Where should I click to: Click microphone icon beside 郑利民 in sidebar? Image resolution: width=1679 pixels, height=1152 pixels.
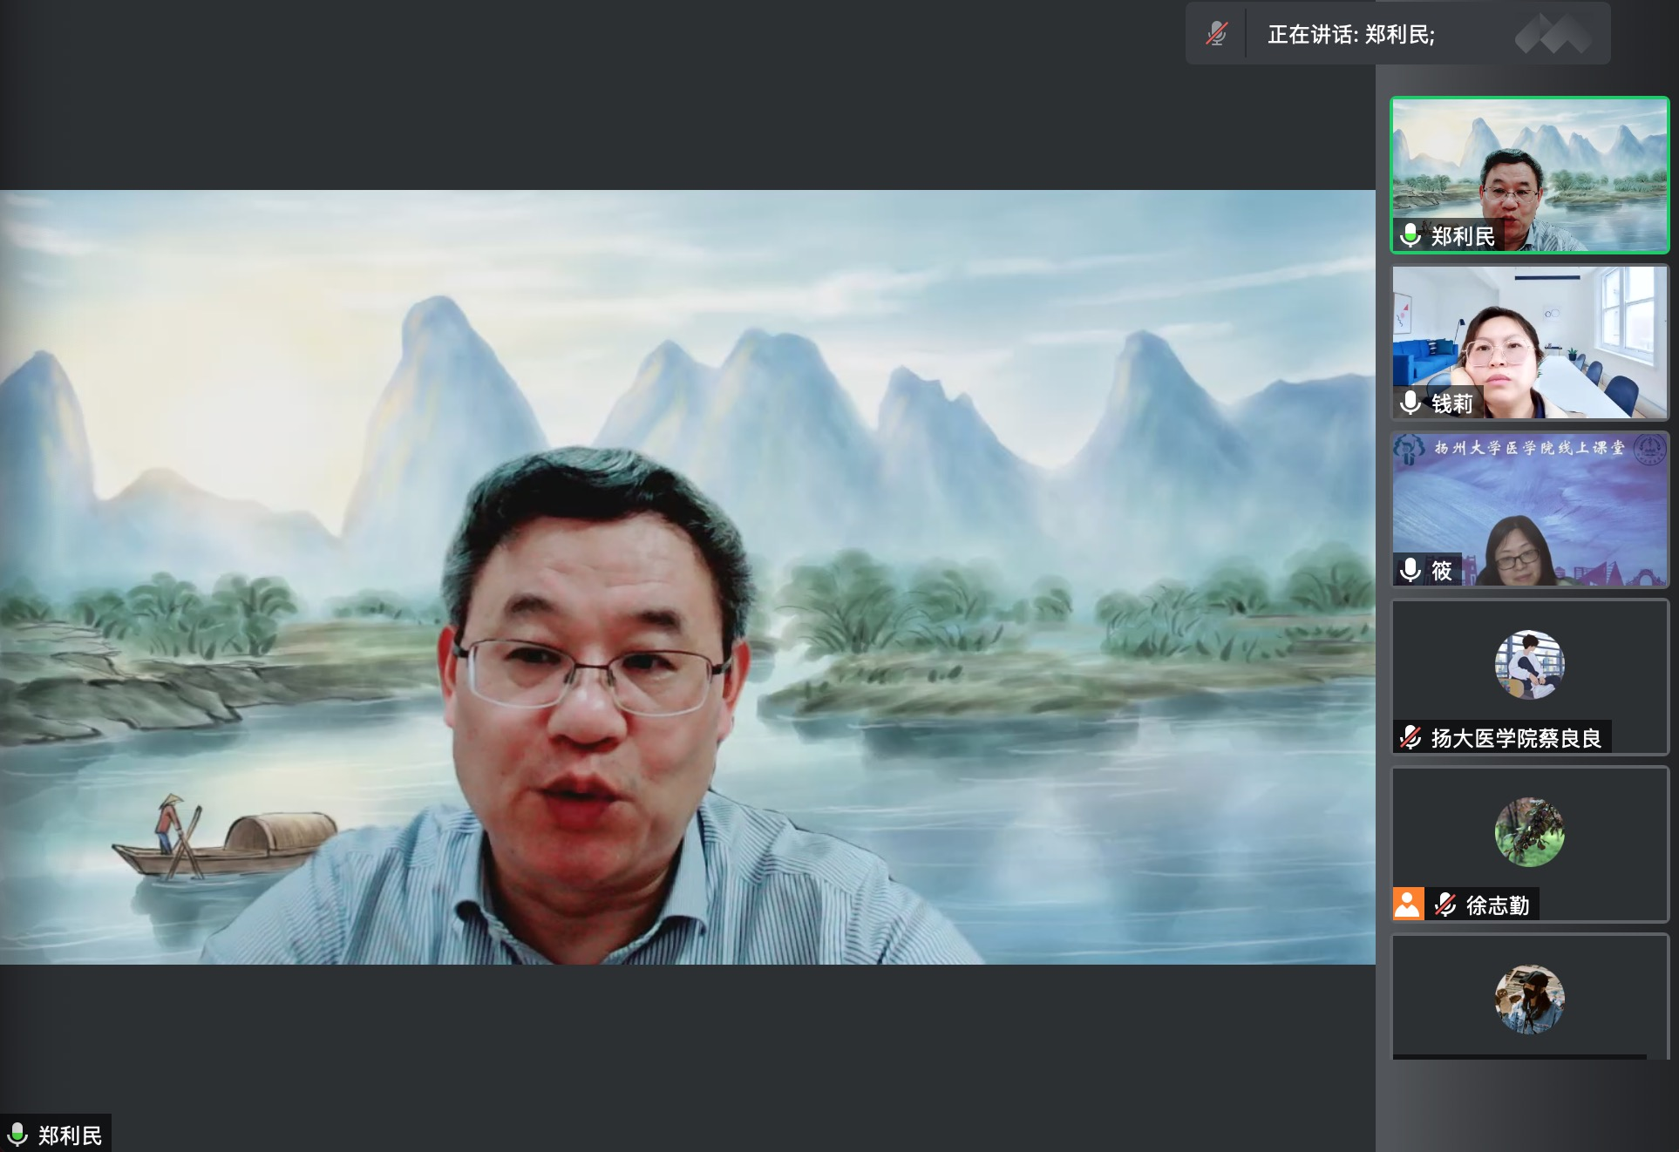pyautogui.click(x=1410, y=235)
